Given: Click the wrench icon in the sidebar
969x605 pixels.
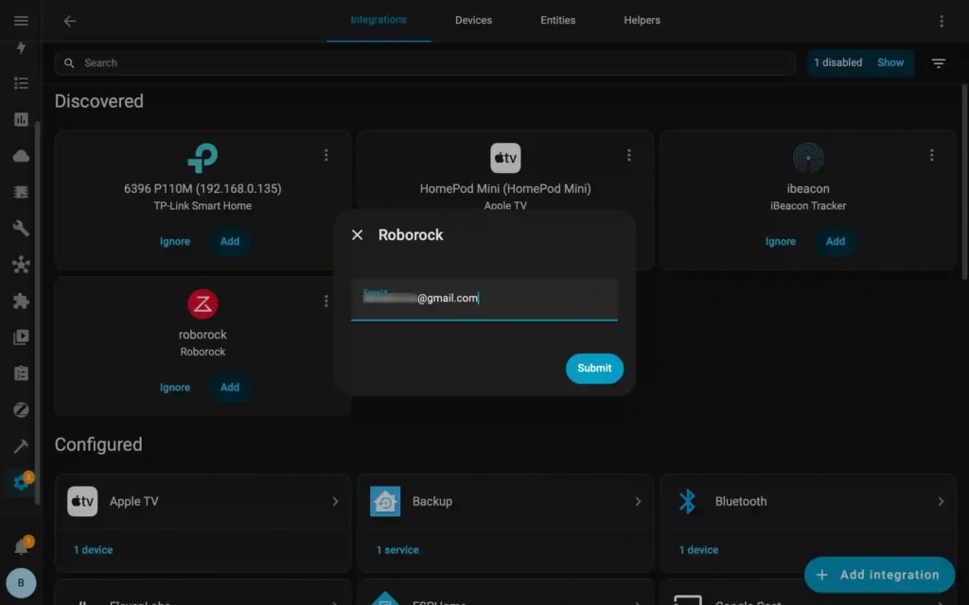Looking at the screenshot, I should 21,228.
